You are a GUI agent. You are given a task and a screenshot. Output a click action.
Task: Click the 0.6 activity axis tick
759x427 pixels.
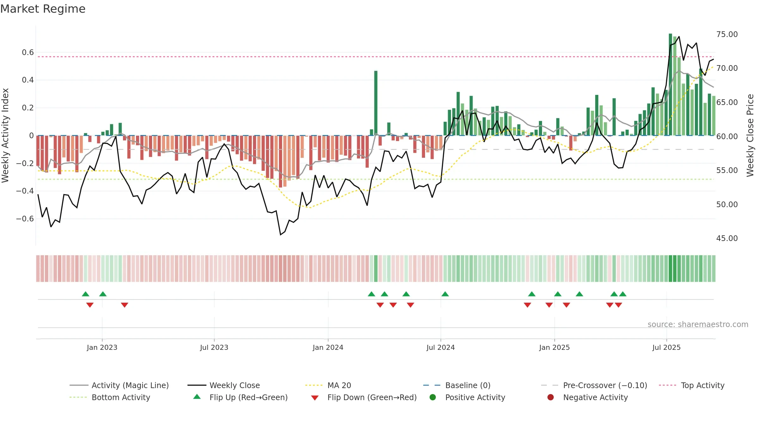click(x=28, y=52)
